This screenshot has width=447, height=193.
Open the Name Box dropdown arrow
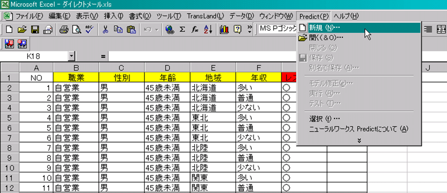click(72, 56)
